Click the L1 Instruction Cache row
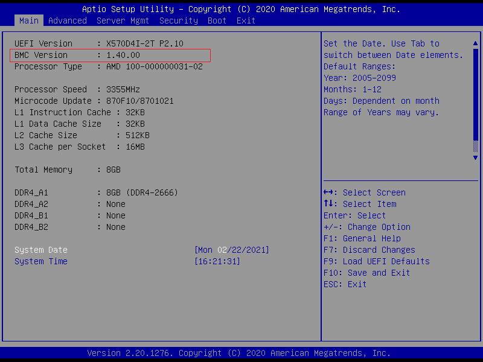Image resolution: width=483 pixels, height=362 pixels. click(x=80, y=112)
